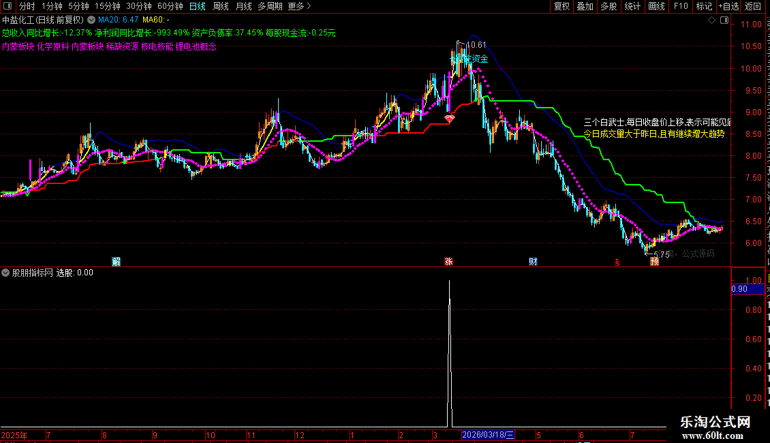
Task: Click the 内蒙板块 化学原料 sector tag line
Action: 109,46
